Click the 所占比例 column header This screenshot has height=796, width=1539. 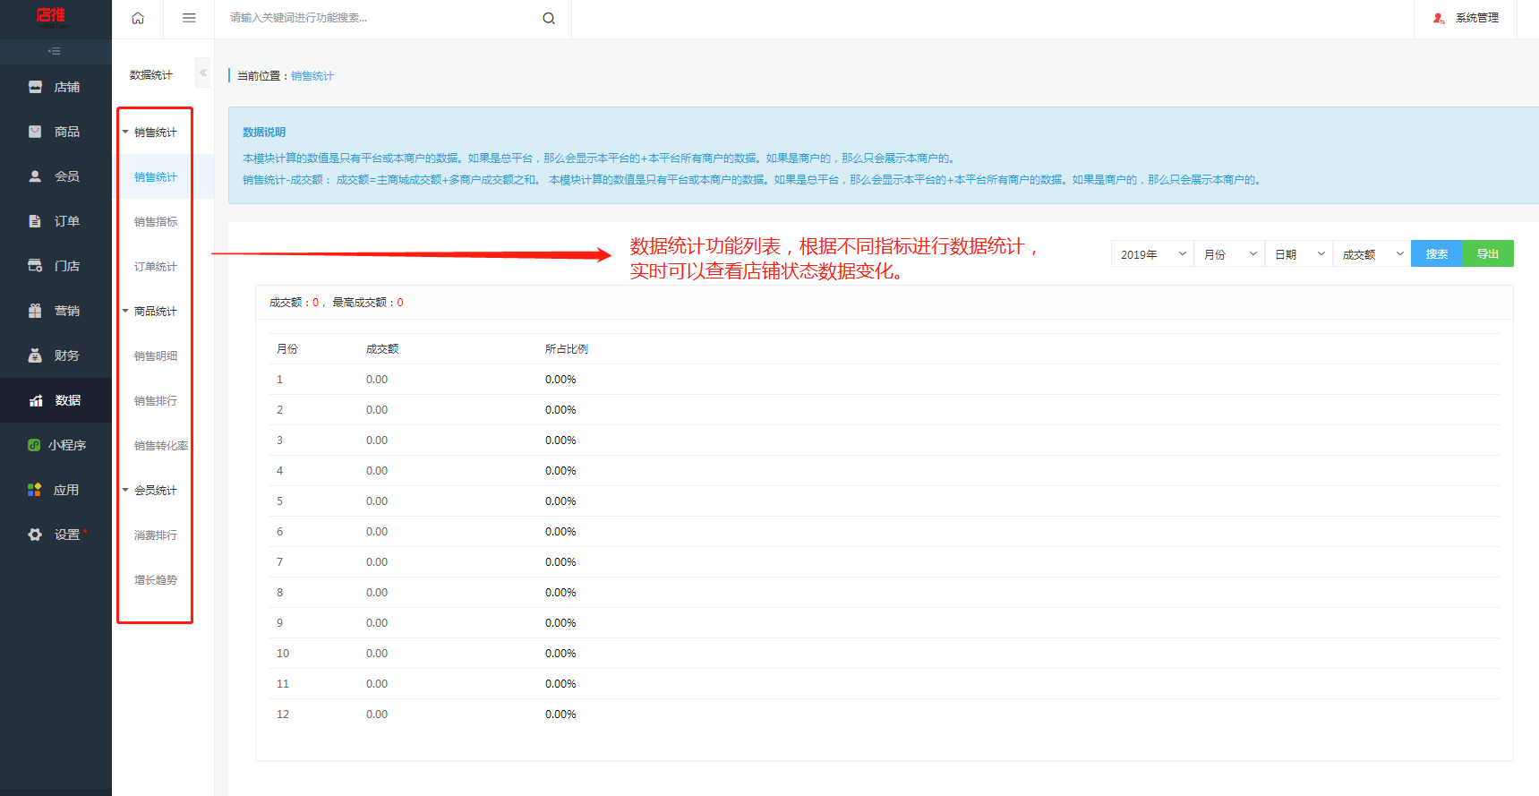[567, 349]
